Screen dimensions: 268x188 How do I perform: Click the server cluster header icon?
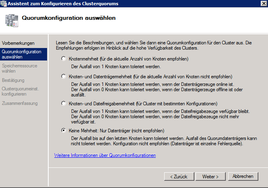[12, 21]
